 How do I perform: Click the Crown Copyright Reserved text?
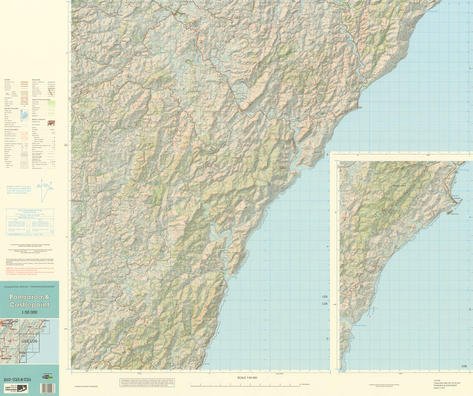pos(85,386)
